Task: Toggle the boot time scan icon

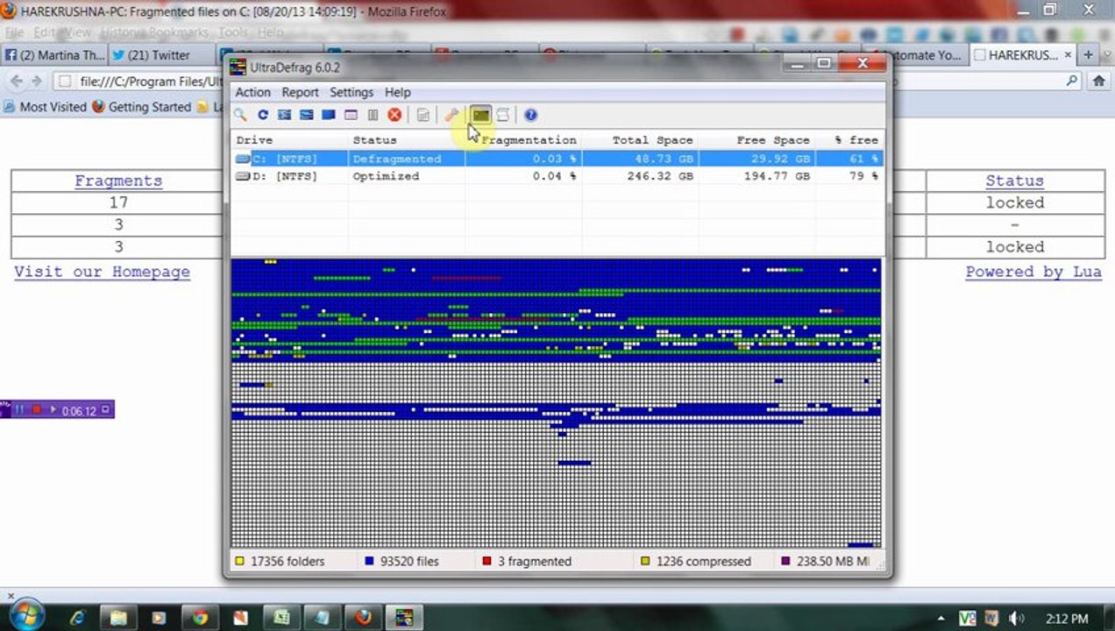Action: [x=480, y=115]
